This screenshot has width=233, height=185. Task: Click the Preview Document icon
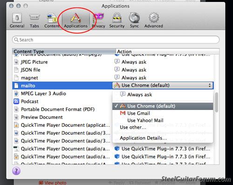tap(16, 117)
